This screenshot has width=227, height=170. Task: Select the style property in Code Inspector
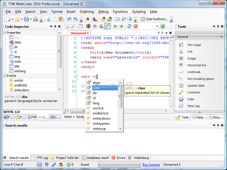[x=31, y=61]
